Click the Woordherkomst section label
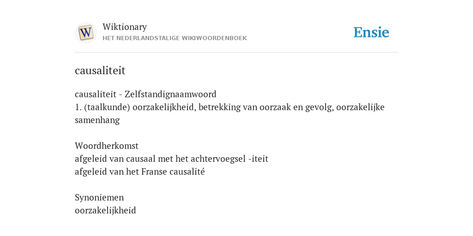Viewport: 473px width, 236px height. click(x=107, y=146)
